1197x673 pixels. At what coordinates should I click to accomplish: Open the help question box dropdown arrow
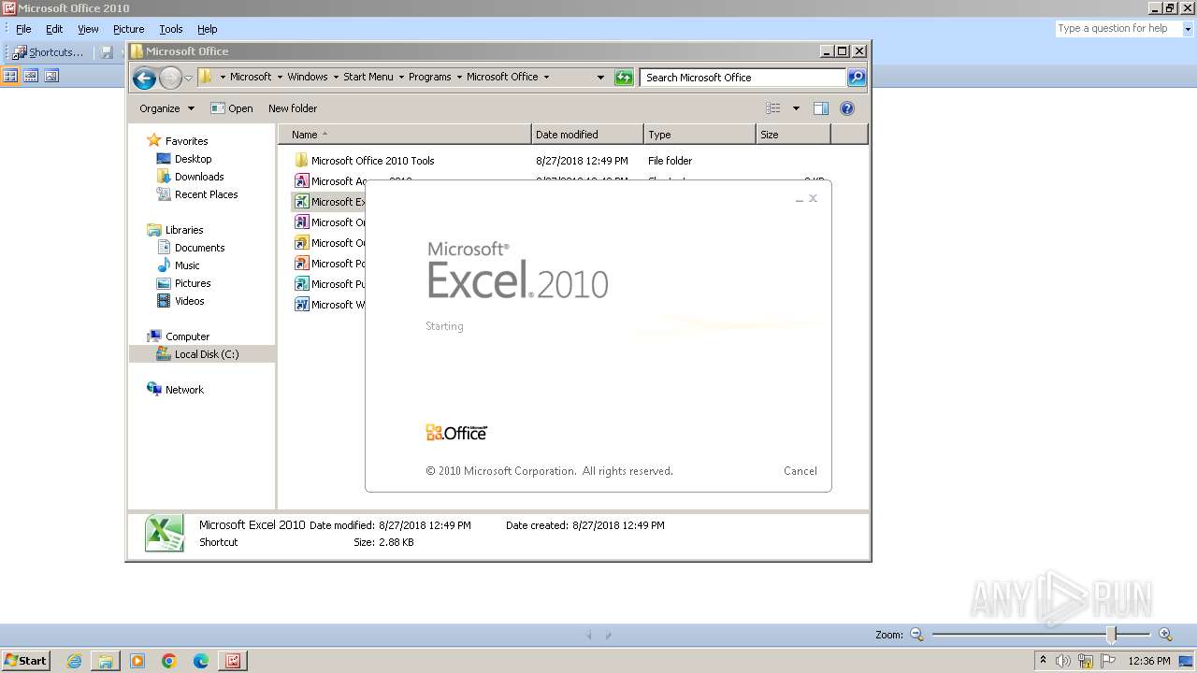[1188, 29]
